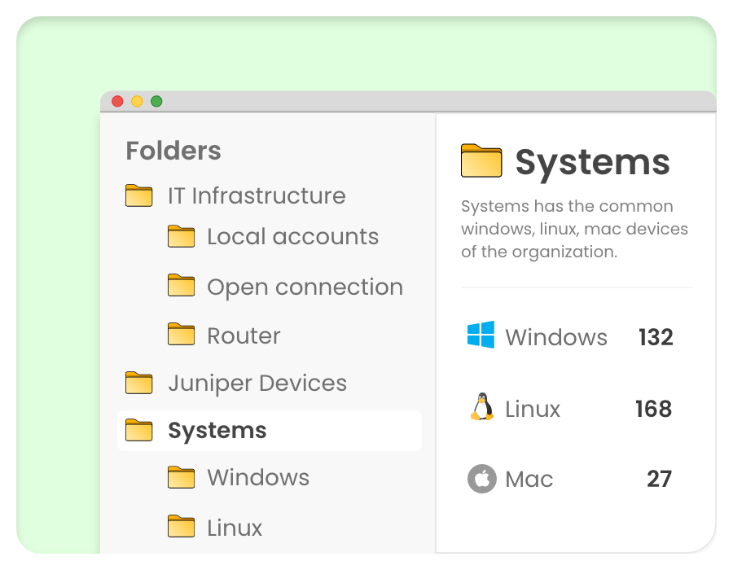Click the Linux penguin icon

point(481,407)
